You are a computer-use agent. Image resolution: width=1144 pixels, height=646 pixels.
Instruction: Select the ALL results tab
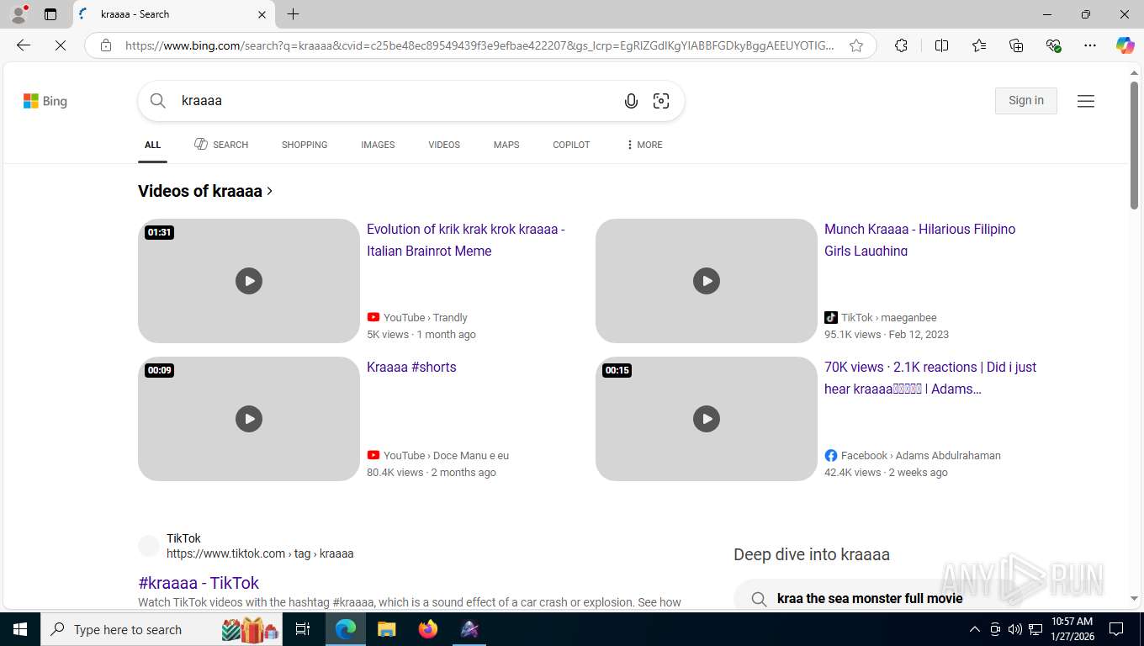tap(152, 145)
